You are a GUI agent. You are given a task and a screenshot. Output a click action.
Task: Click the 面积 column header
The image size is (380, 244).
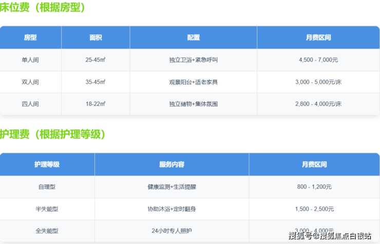[x=96, y=37]
